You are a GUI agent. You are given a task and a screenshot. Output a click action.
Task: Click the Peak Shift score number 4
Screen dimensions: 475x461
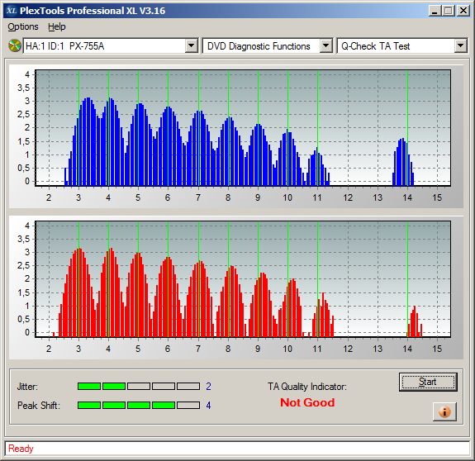208,406
